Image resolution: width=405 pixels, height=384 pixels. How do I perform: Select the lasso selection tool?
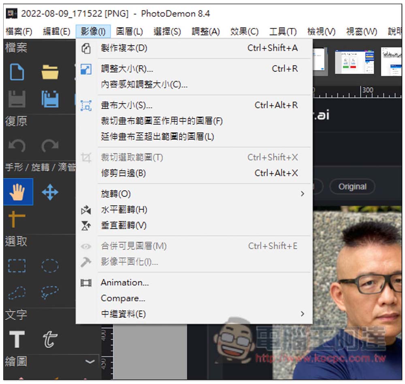[x=17, y=292]
